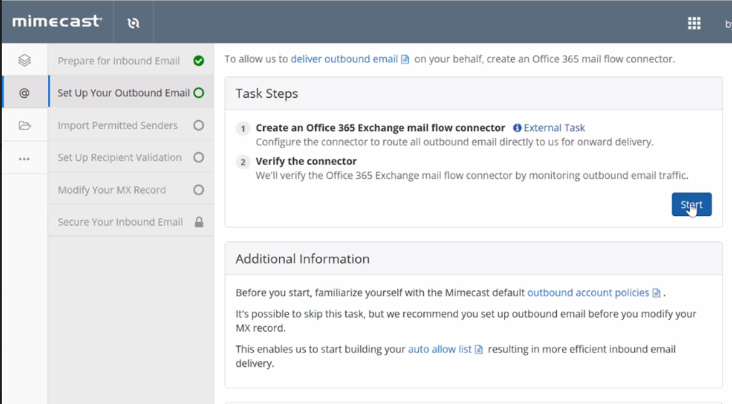Open Import Permitted Senders step

pyautogui.click(x=131, y=125)
